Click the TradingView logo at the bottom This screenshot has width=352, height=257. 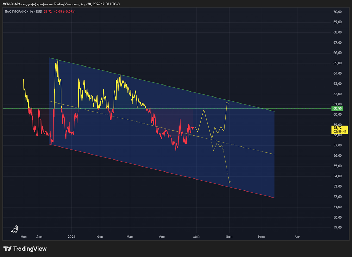pos(25,249)
